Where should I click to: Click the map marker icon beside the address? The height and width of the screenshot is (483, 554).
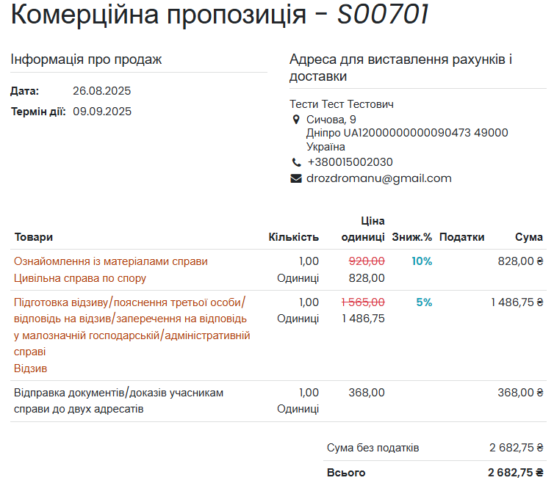[296, 120]
